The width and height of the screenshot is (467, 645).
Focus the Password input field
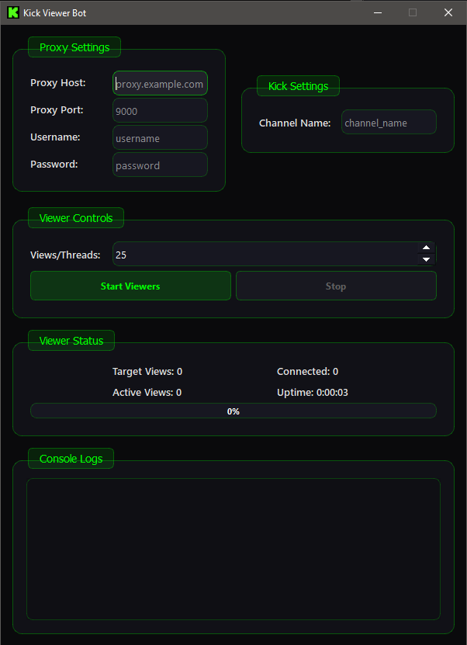160,165
